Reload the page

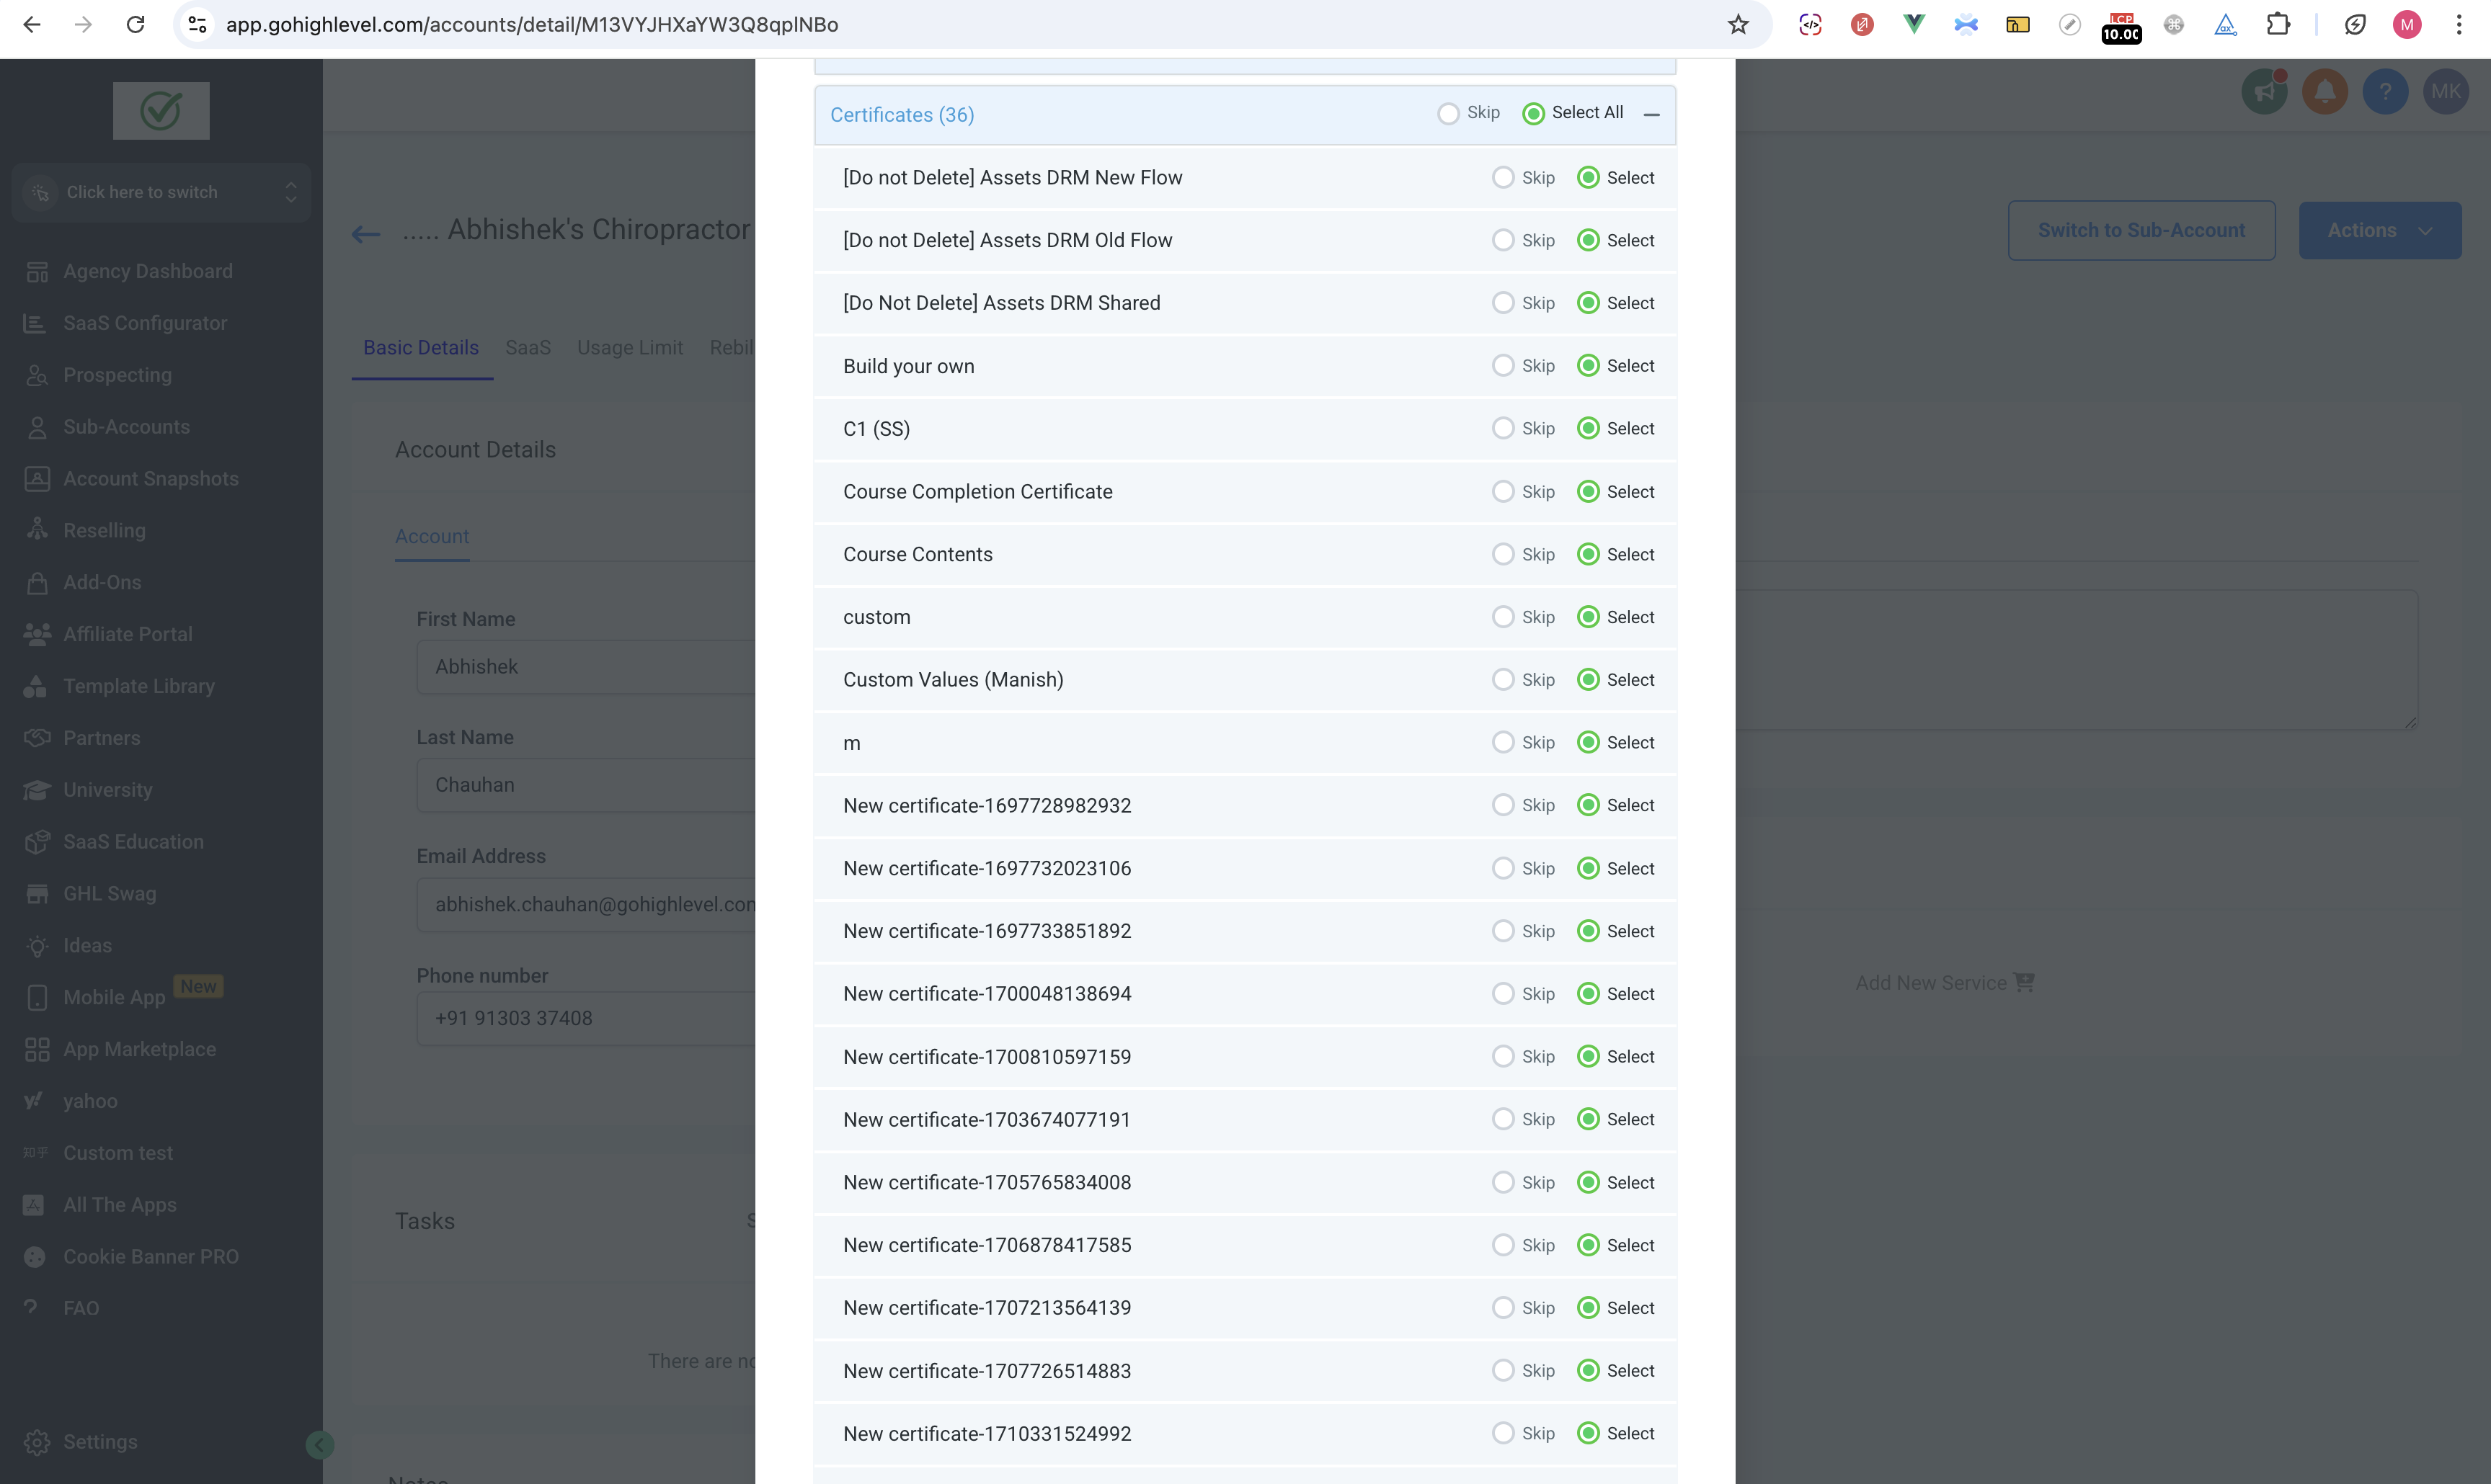point(135,25)
